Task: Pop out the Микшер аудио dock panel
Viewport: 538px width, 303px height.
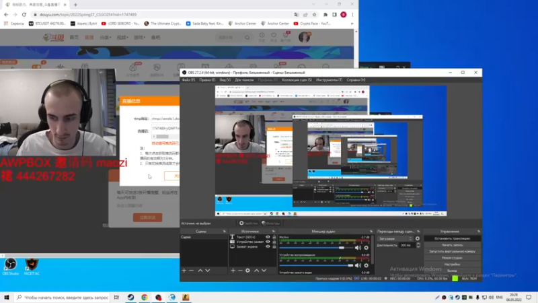Action: [371, 232]
